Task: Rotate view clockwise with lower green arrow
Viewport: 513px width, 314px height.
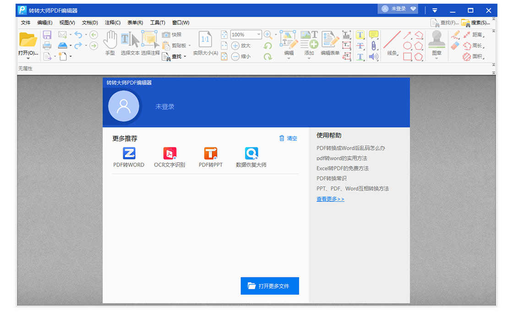Action: click(268, 57)
